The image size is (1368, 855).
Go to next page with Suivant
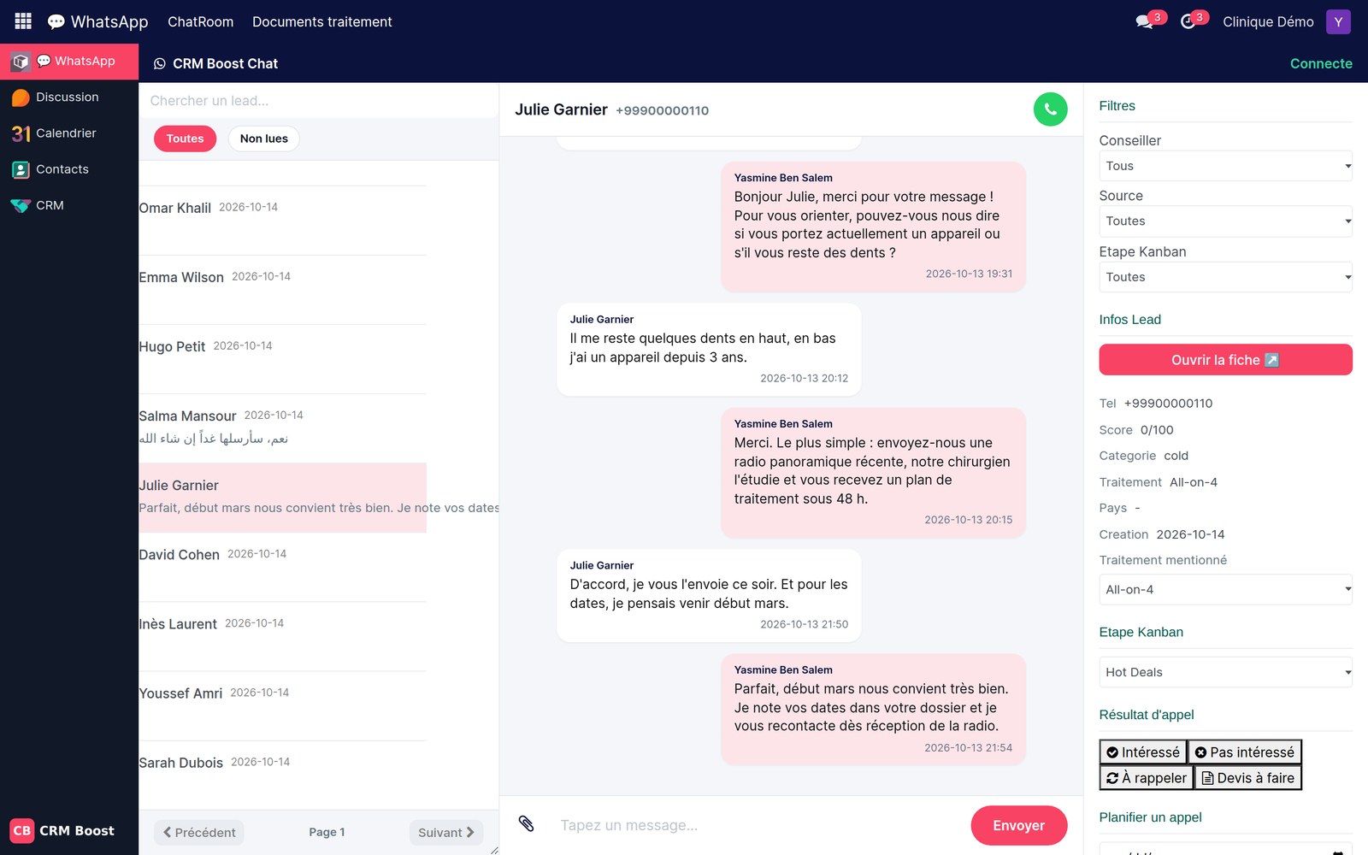coord(446,833)
